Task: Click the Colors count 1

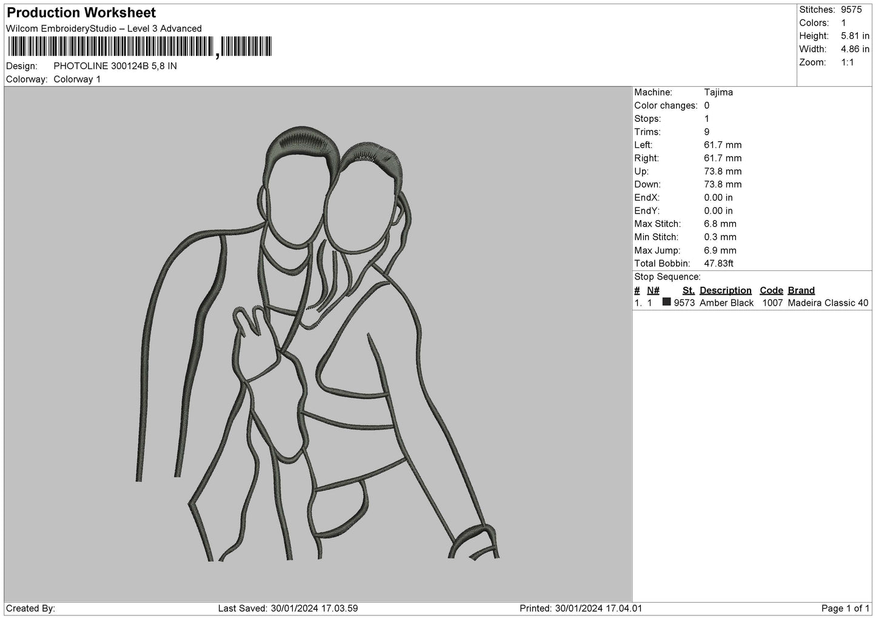Action: coord(843,23)
